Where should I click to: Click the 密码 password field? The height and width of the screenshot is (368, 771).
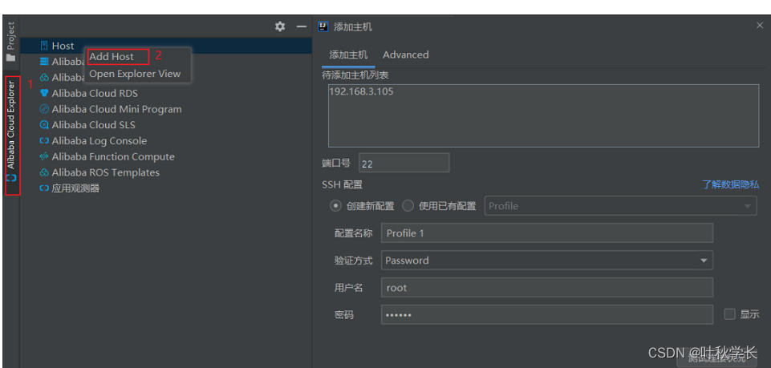547,314
